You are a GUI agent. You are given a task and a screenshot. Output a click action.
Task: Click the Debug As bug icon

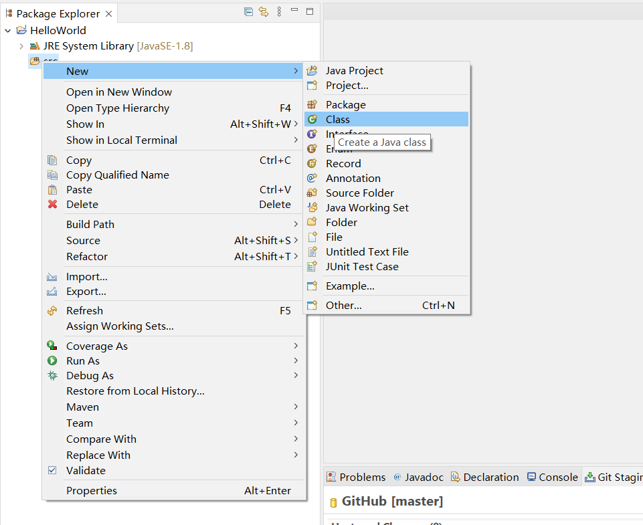point(52,375)
